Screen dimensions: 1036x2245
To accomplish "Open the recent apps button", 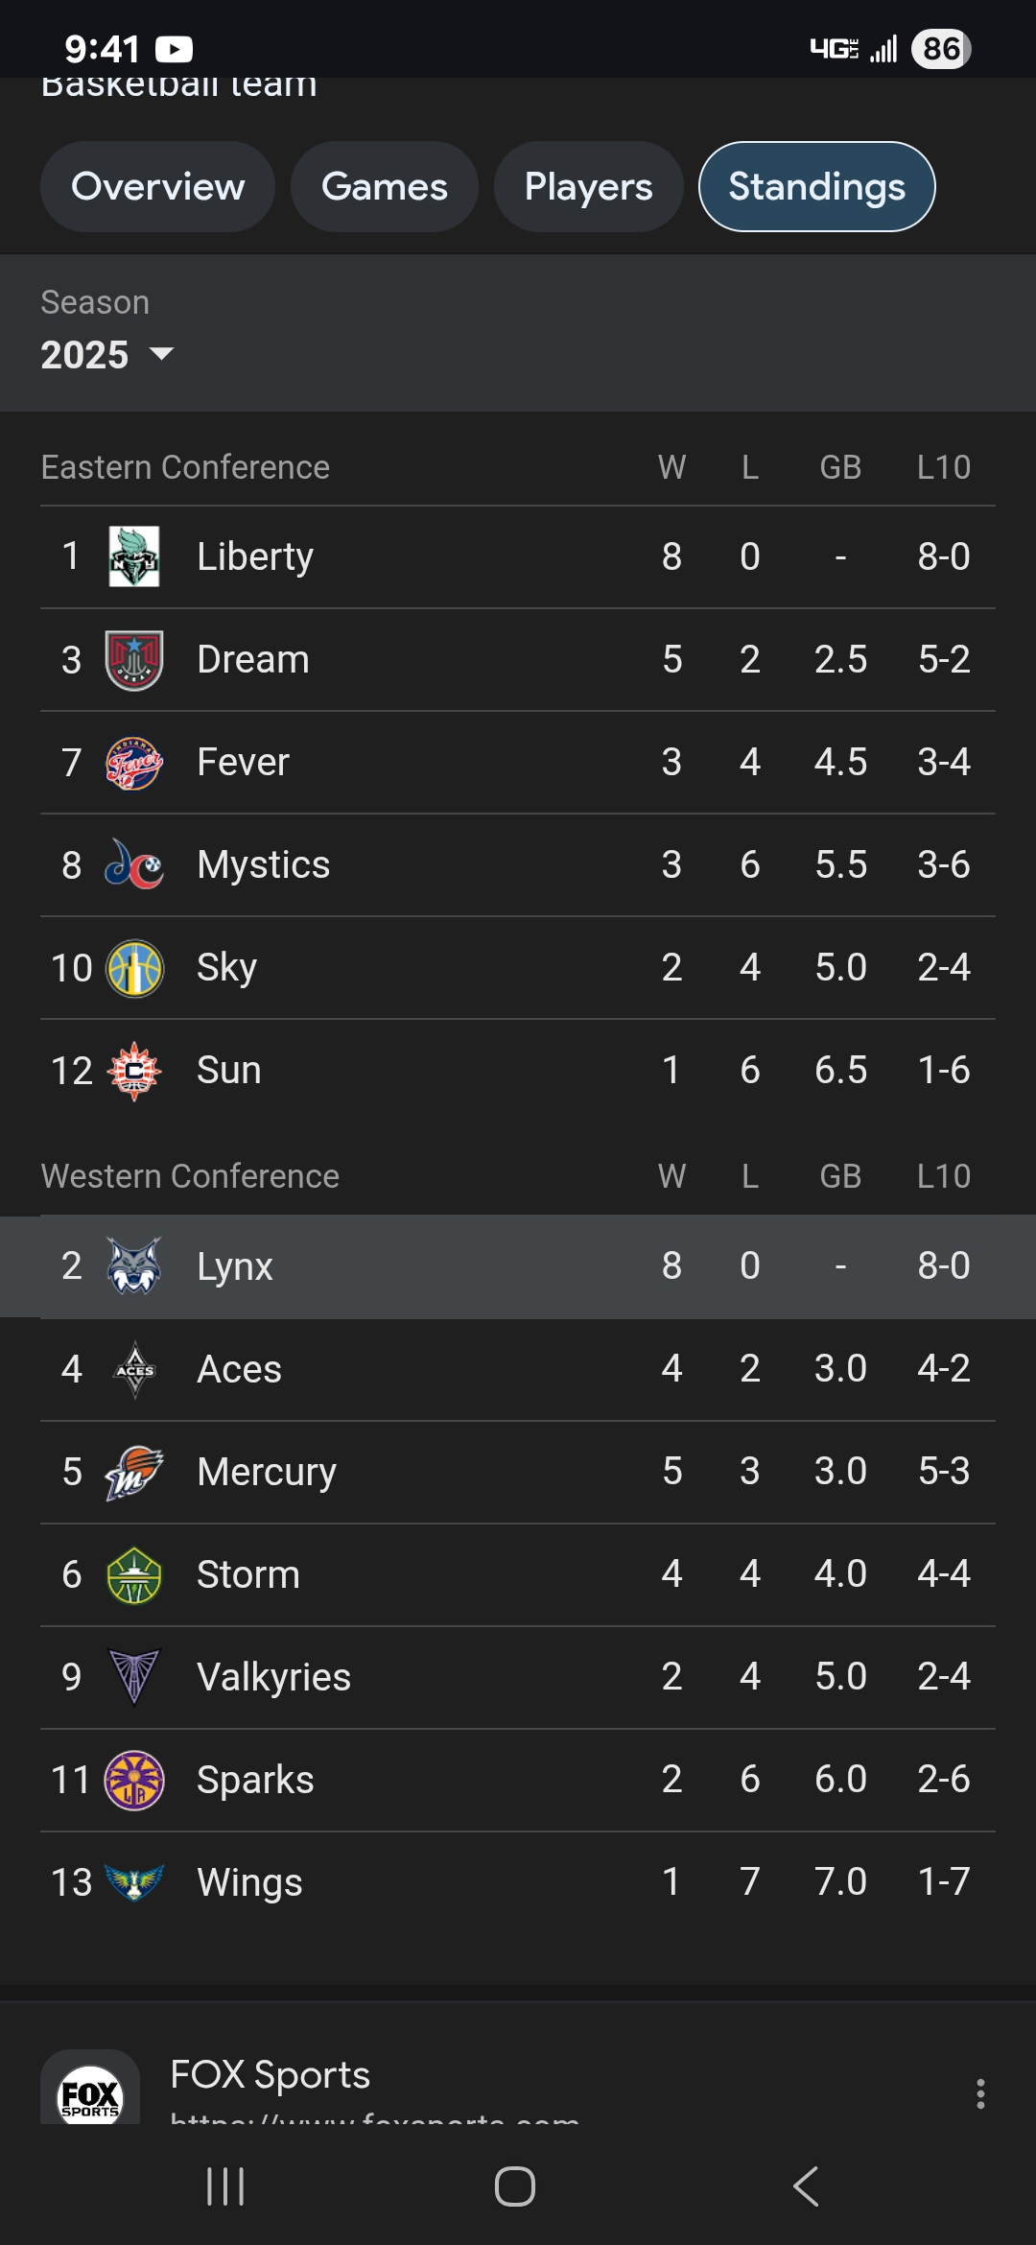I will click(x=226, y=2186).
